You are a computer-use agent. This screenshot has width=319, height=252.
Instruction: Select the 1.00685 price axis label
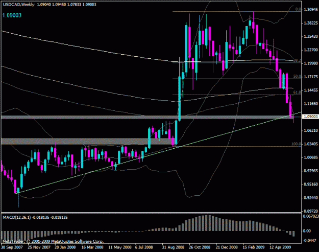[x=310, y=157]
